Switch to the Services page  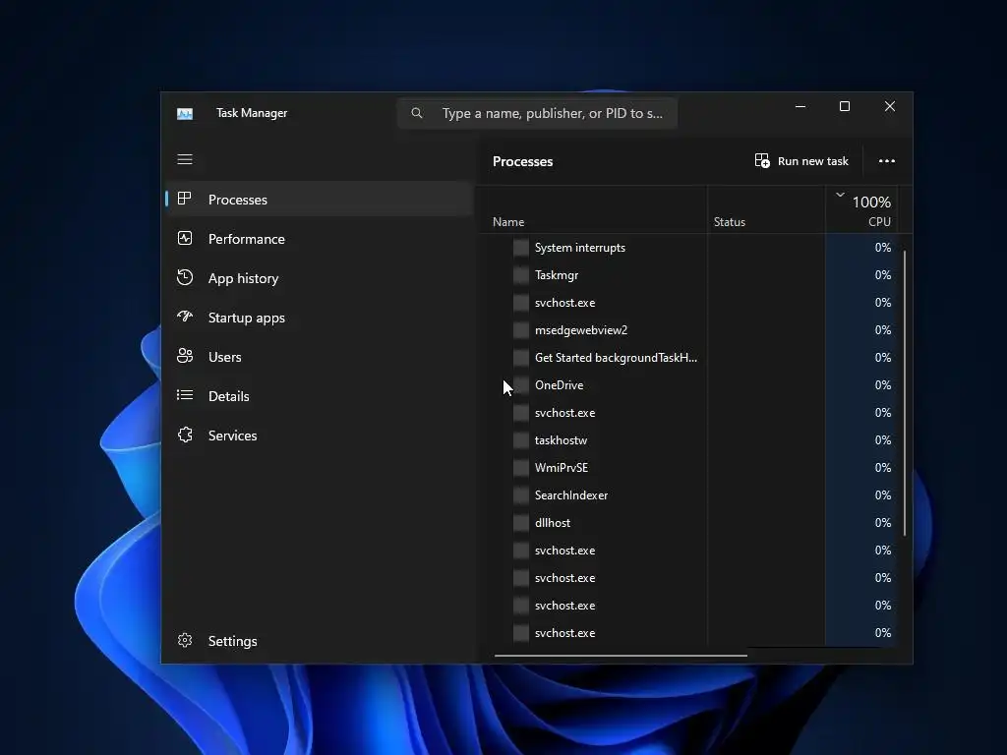pos(320,436)
